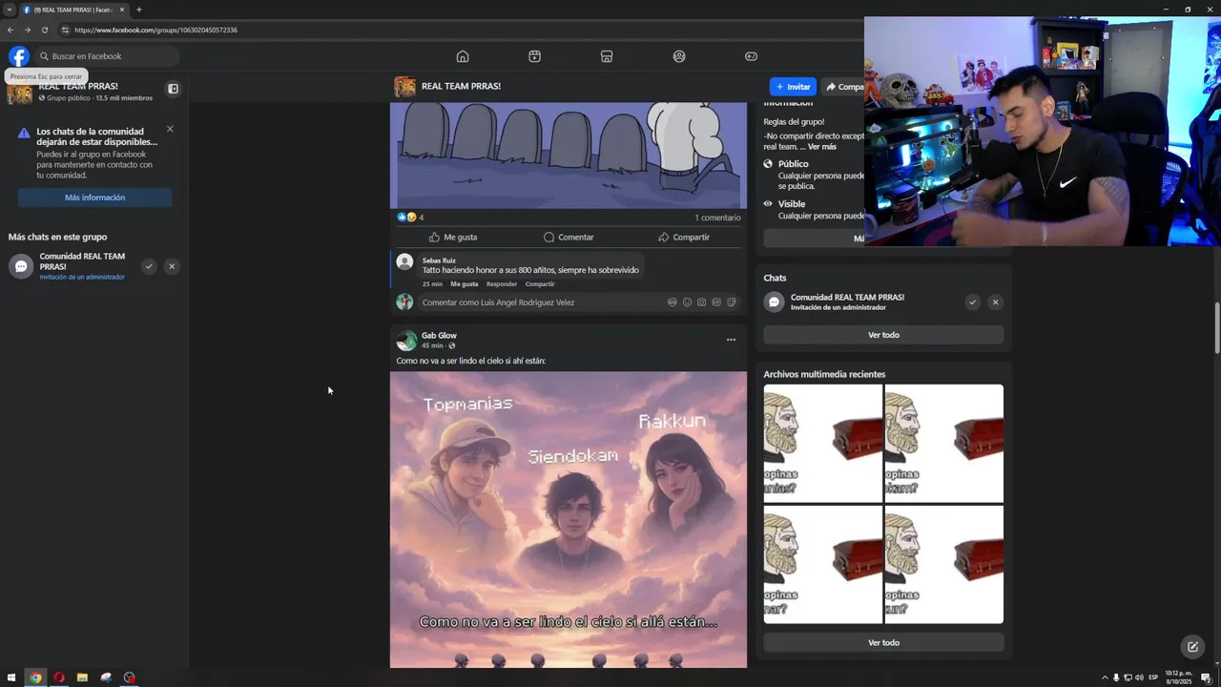
Task: Open Gab Glow's profile name
Action: [x=439, y=336]
